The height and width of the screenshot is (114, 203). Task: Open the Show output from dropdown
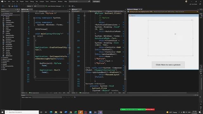tap(47, 97)
